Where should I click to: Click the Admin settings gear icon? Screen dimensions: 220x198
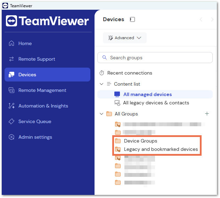[x=11, y=137]
